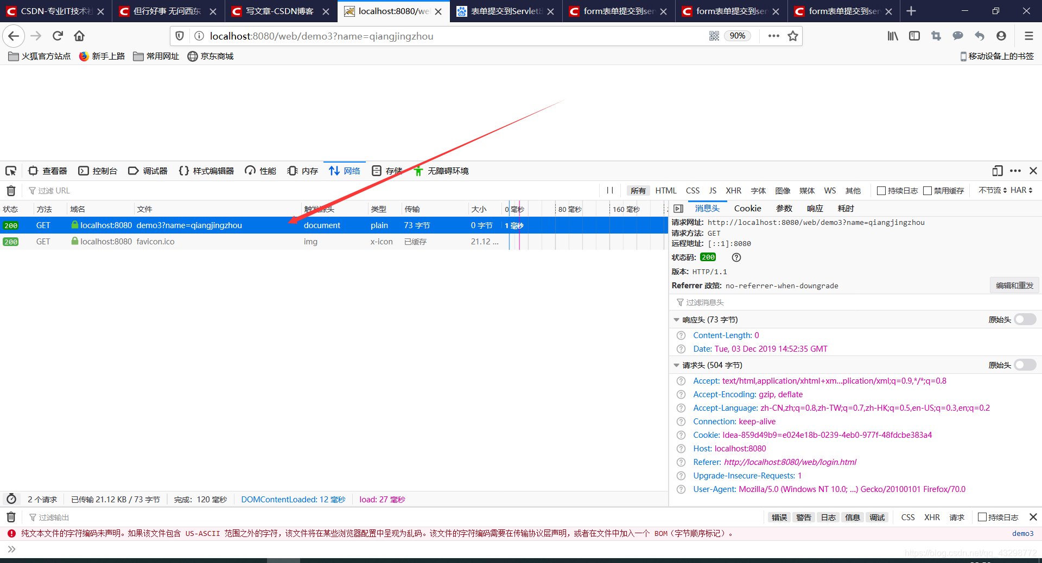Filter requests by JS type
Screen dimensions: 1042x563
coord(713,191)
